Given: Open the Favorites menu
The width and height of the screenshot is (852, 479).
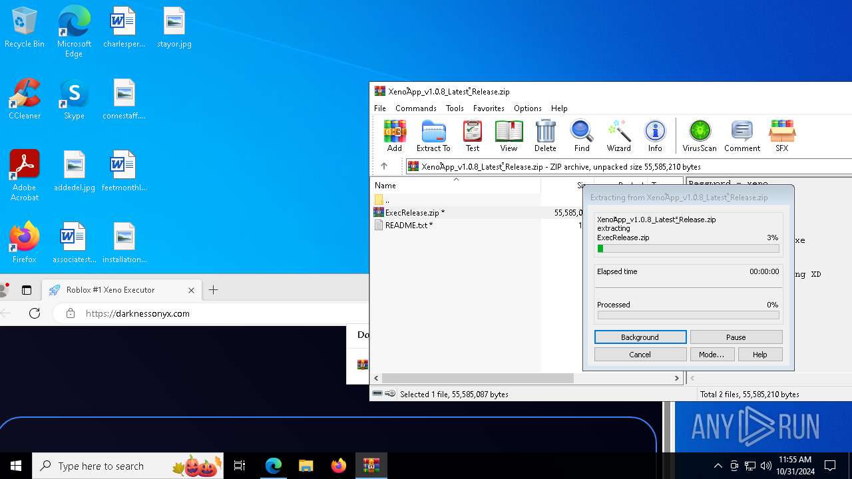Looking at the screenshot, I should click(489, 108).
